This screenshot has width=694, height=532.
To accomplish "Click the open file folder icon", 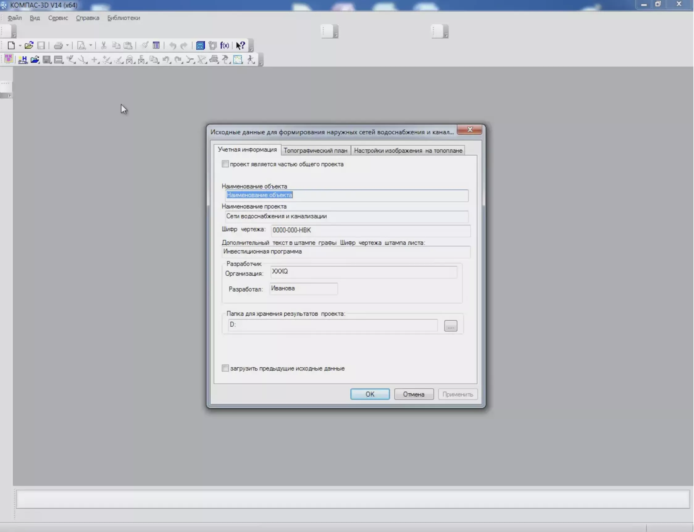I will [x=29, y=46].
